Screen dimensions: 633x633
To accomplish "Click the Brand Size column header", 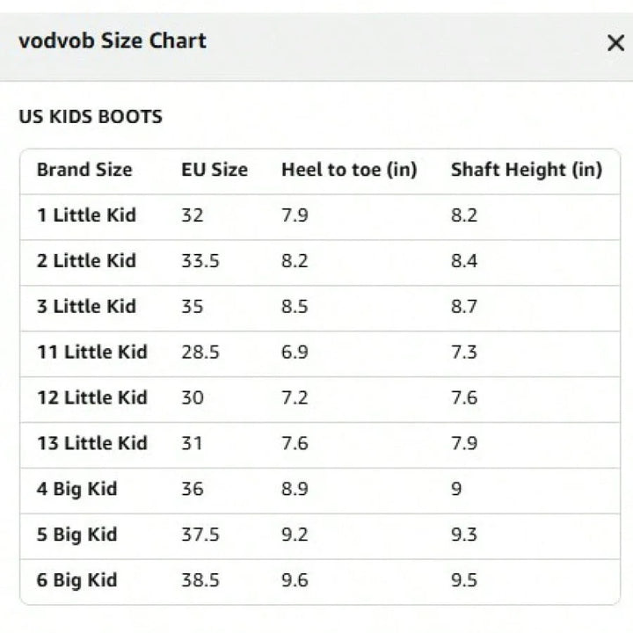I will point(84,170).
